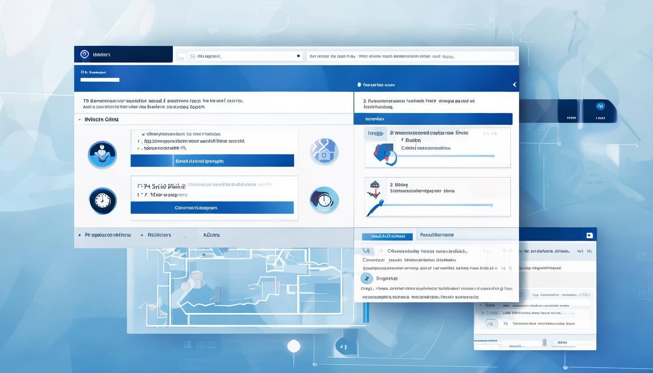Click the white bar in the blue banner

pyautogui.click(x=100, y=79)
